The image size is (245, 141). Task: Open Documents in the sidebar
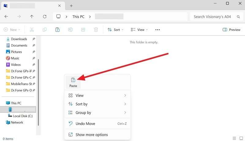point(19,45)
